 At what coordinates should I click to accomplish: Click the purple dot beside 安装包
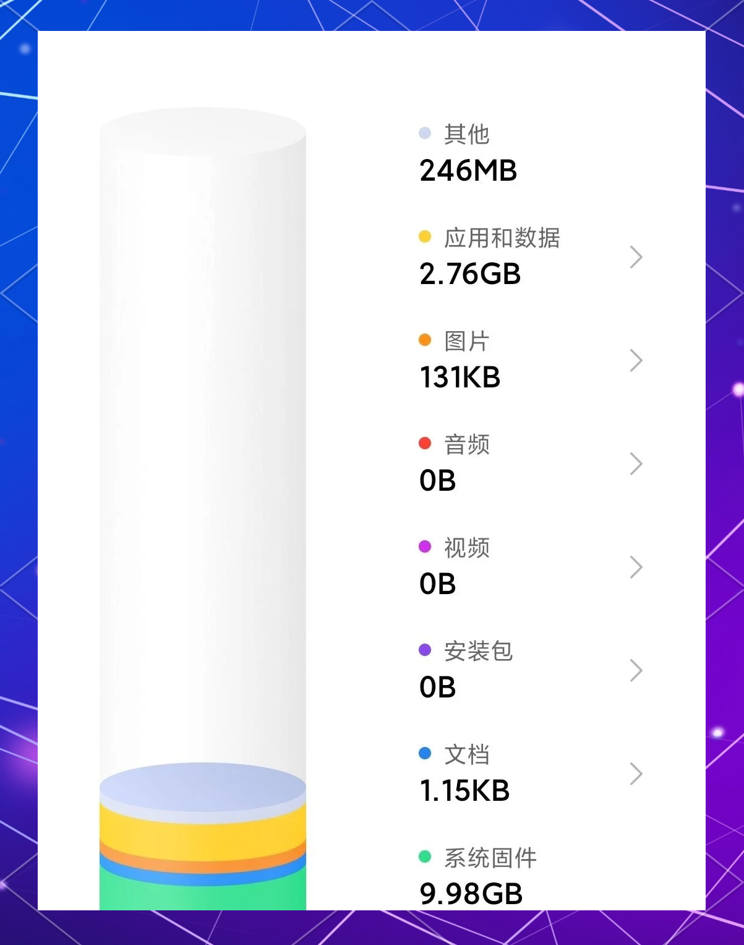[x=425, y=650]
